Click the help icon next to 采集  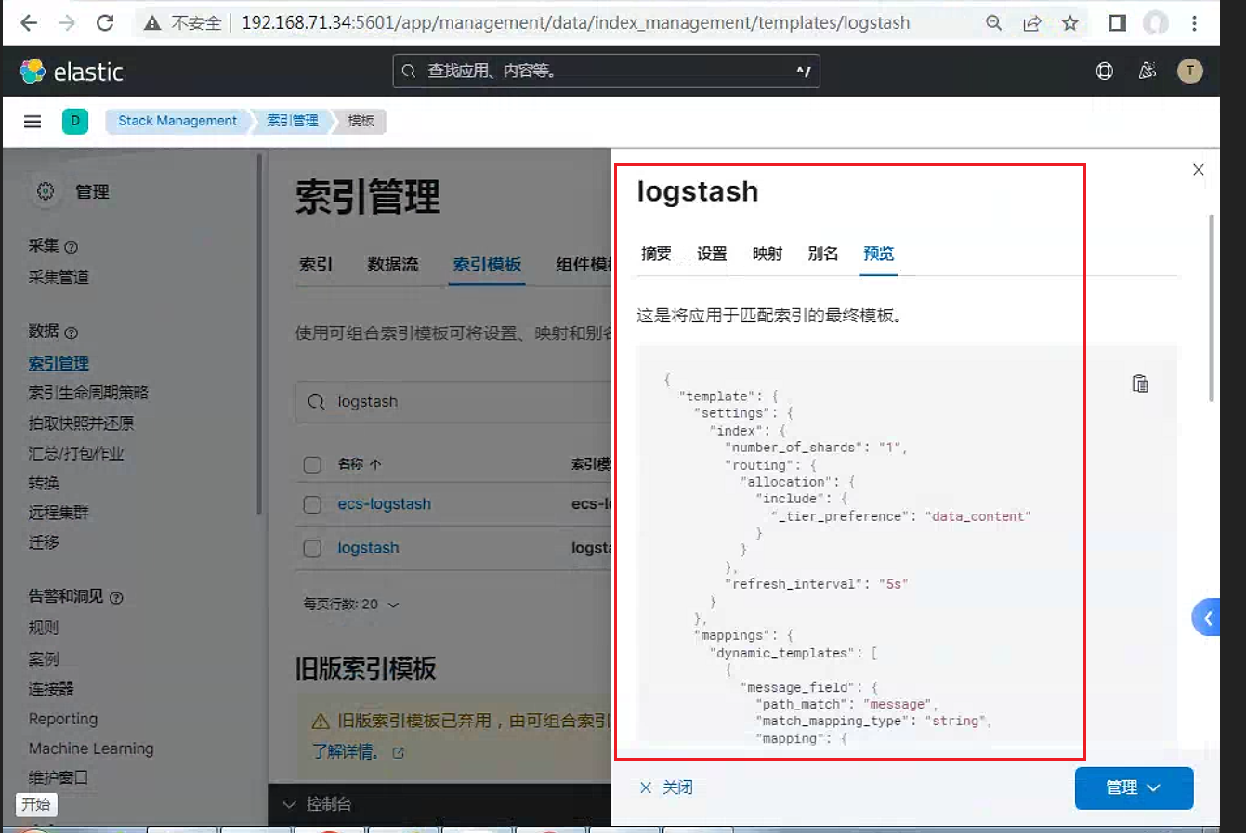pyautogui.click(x=72, y=247)
